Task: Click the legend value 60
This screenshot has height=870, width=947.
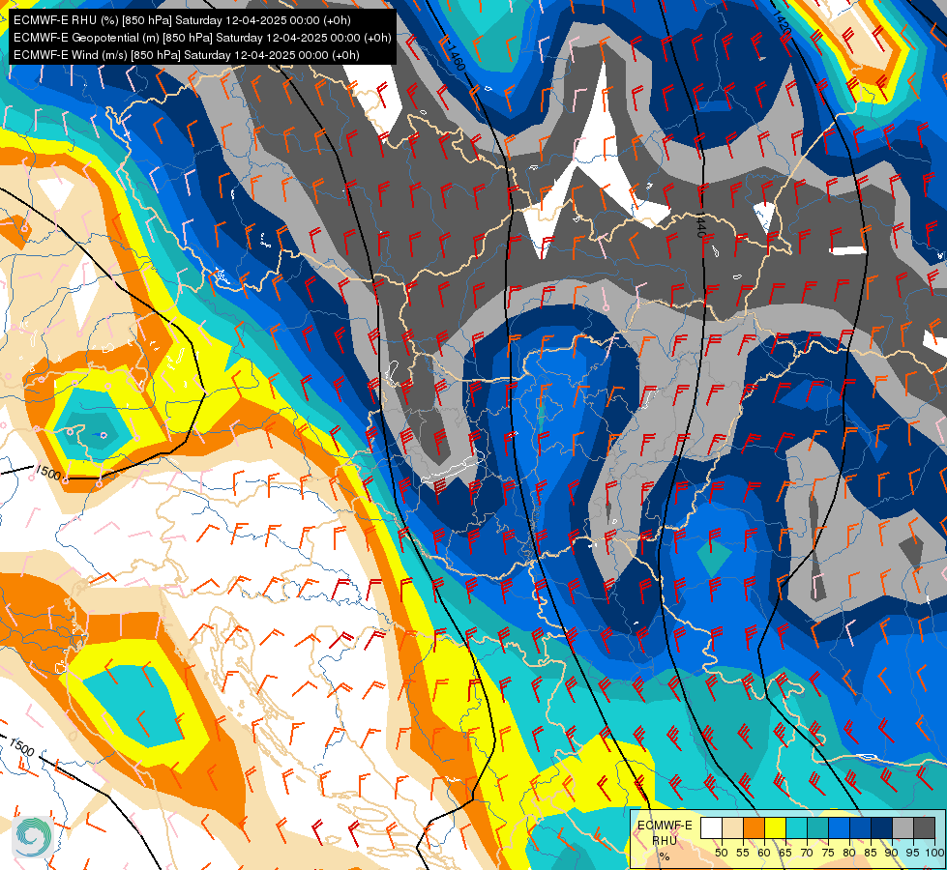Action: tap(764, 853)
